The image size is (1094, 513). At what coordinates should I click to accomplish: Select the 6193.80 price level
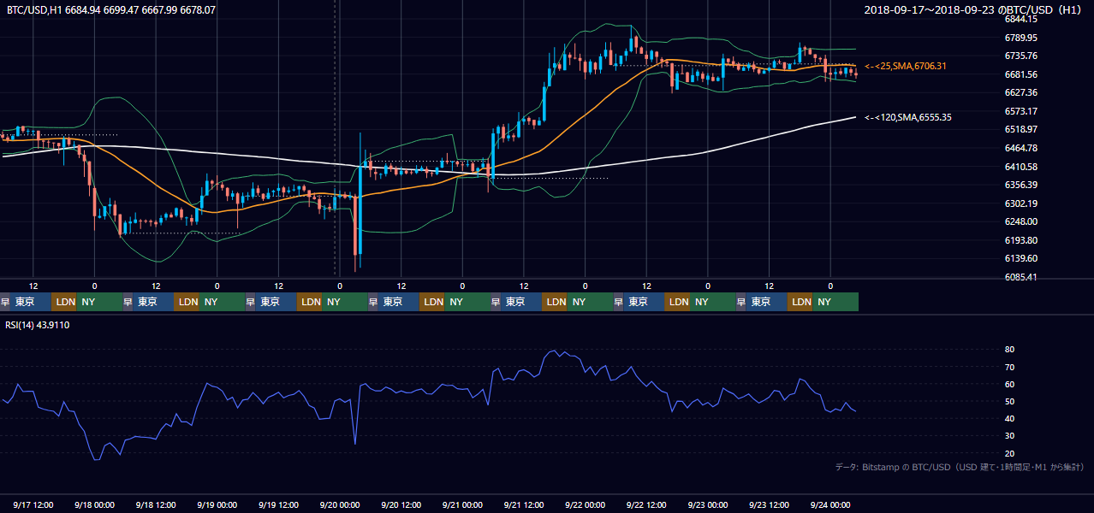tap(1021, 240)
